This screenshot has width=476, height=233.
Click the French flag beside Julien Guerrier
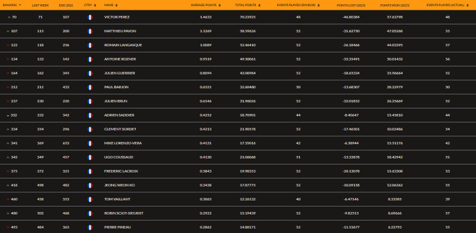90,73
